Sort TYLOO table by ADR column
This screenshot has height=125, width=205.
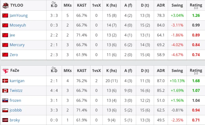[x=161, y=5]
